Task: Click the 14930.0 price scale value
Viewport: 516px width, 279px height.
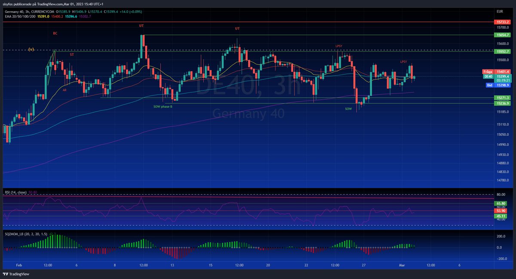Action: coord(503,155)
